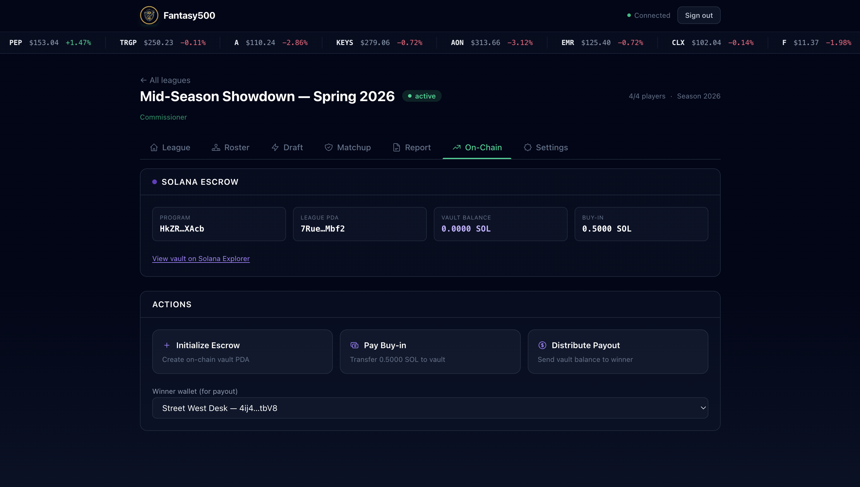860x487 pixels.
Task: Open View vault on Solana Explorer link
Action: click(x=201, y=258)
